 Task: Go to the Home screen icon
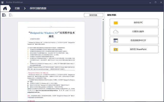[5, 8]
